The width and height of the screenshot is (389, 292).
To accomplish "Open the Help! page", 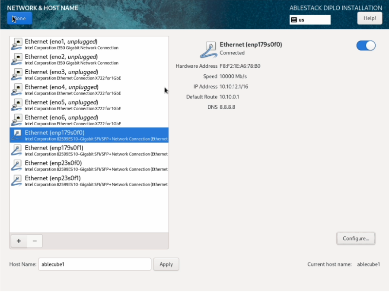I will (x=370, y=18).
